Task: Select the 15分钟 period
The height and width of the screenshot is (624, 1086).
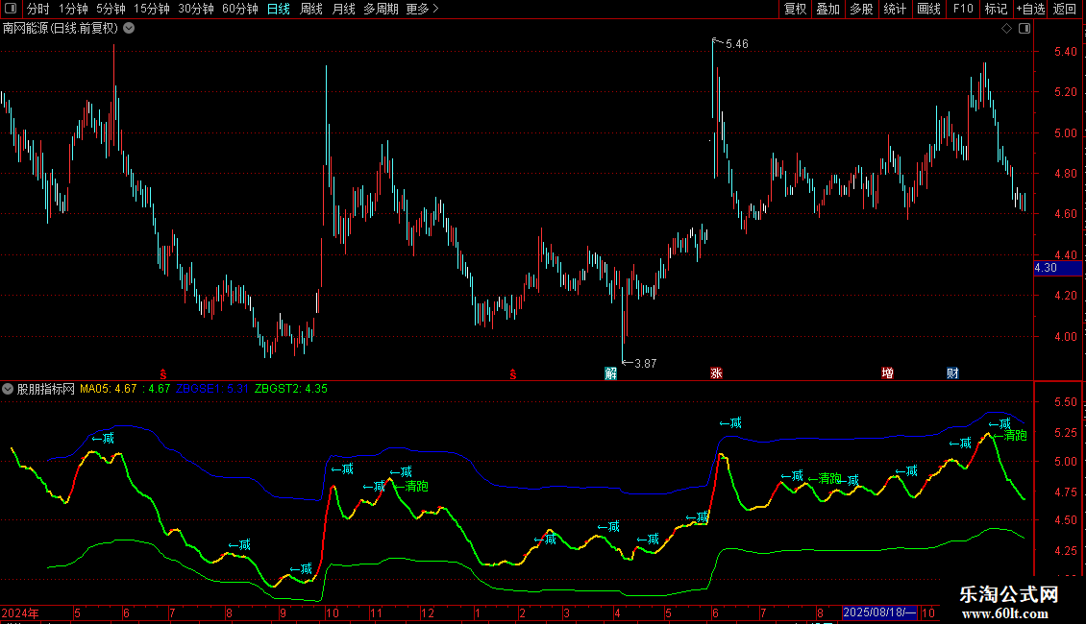Action: click(x=152, y=9)
